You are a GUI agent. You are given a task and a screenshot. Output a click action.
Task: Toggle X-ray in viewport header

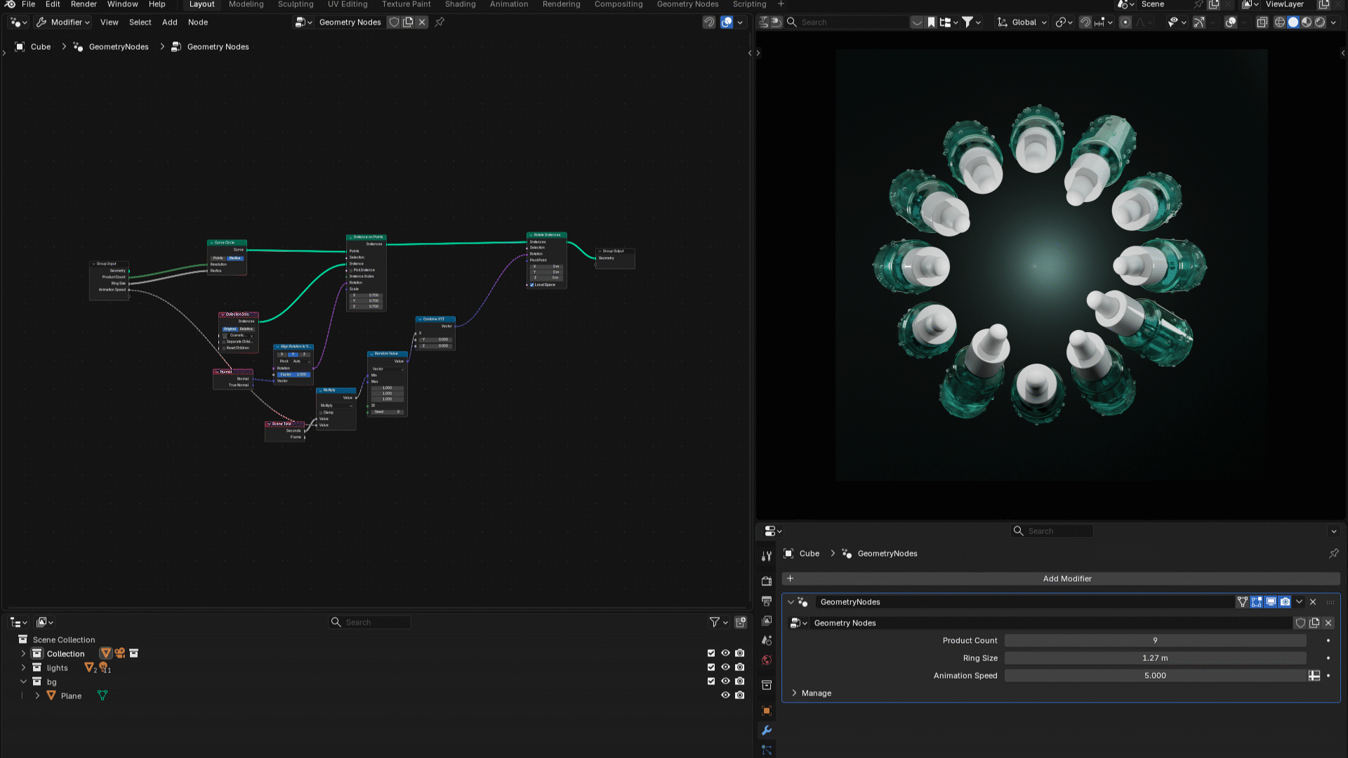pos(1262,22)
